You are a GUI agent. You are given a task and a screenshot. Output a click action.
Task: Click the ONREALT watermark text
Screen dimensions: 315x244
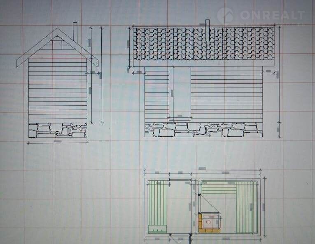(272, 16)
